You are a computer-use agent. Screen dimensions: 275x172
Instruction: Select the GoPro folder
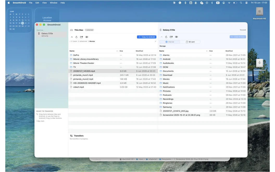[113, 55]
